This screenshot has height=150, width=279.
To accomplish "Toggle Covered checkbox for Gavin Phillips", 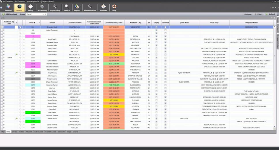I will (165, 54).
